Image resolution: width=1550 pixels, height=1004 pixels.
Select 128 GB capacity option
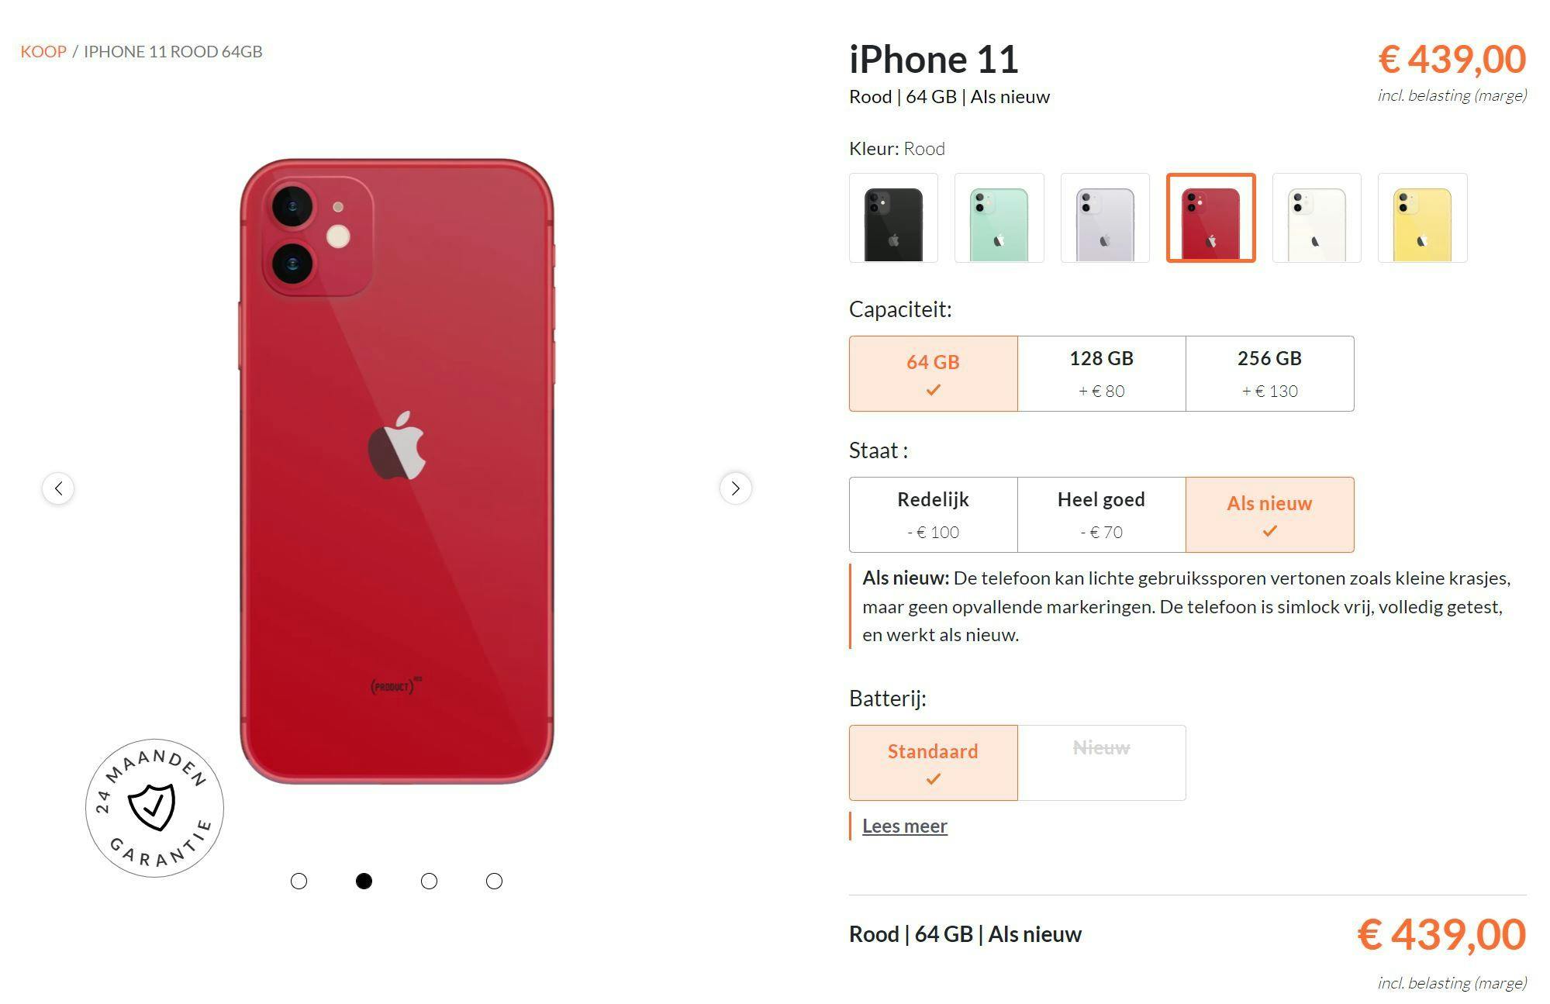pos(1101,374)
